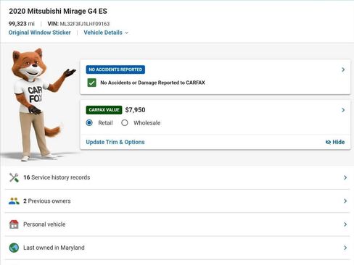Expand the 2 Previous owners row

click(177, 201)
